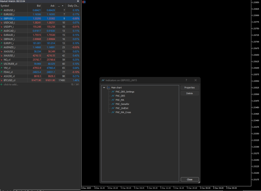261x191 pixels.
Task: Open Properties for the selected indicator
Action: coord(190,87)
